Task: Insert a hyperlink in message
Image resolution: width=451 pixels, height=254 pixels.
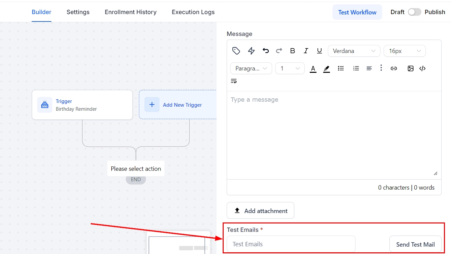Action: [393, 68]
